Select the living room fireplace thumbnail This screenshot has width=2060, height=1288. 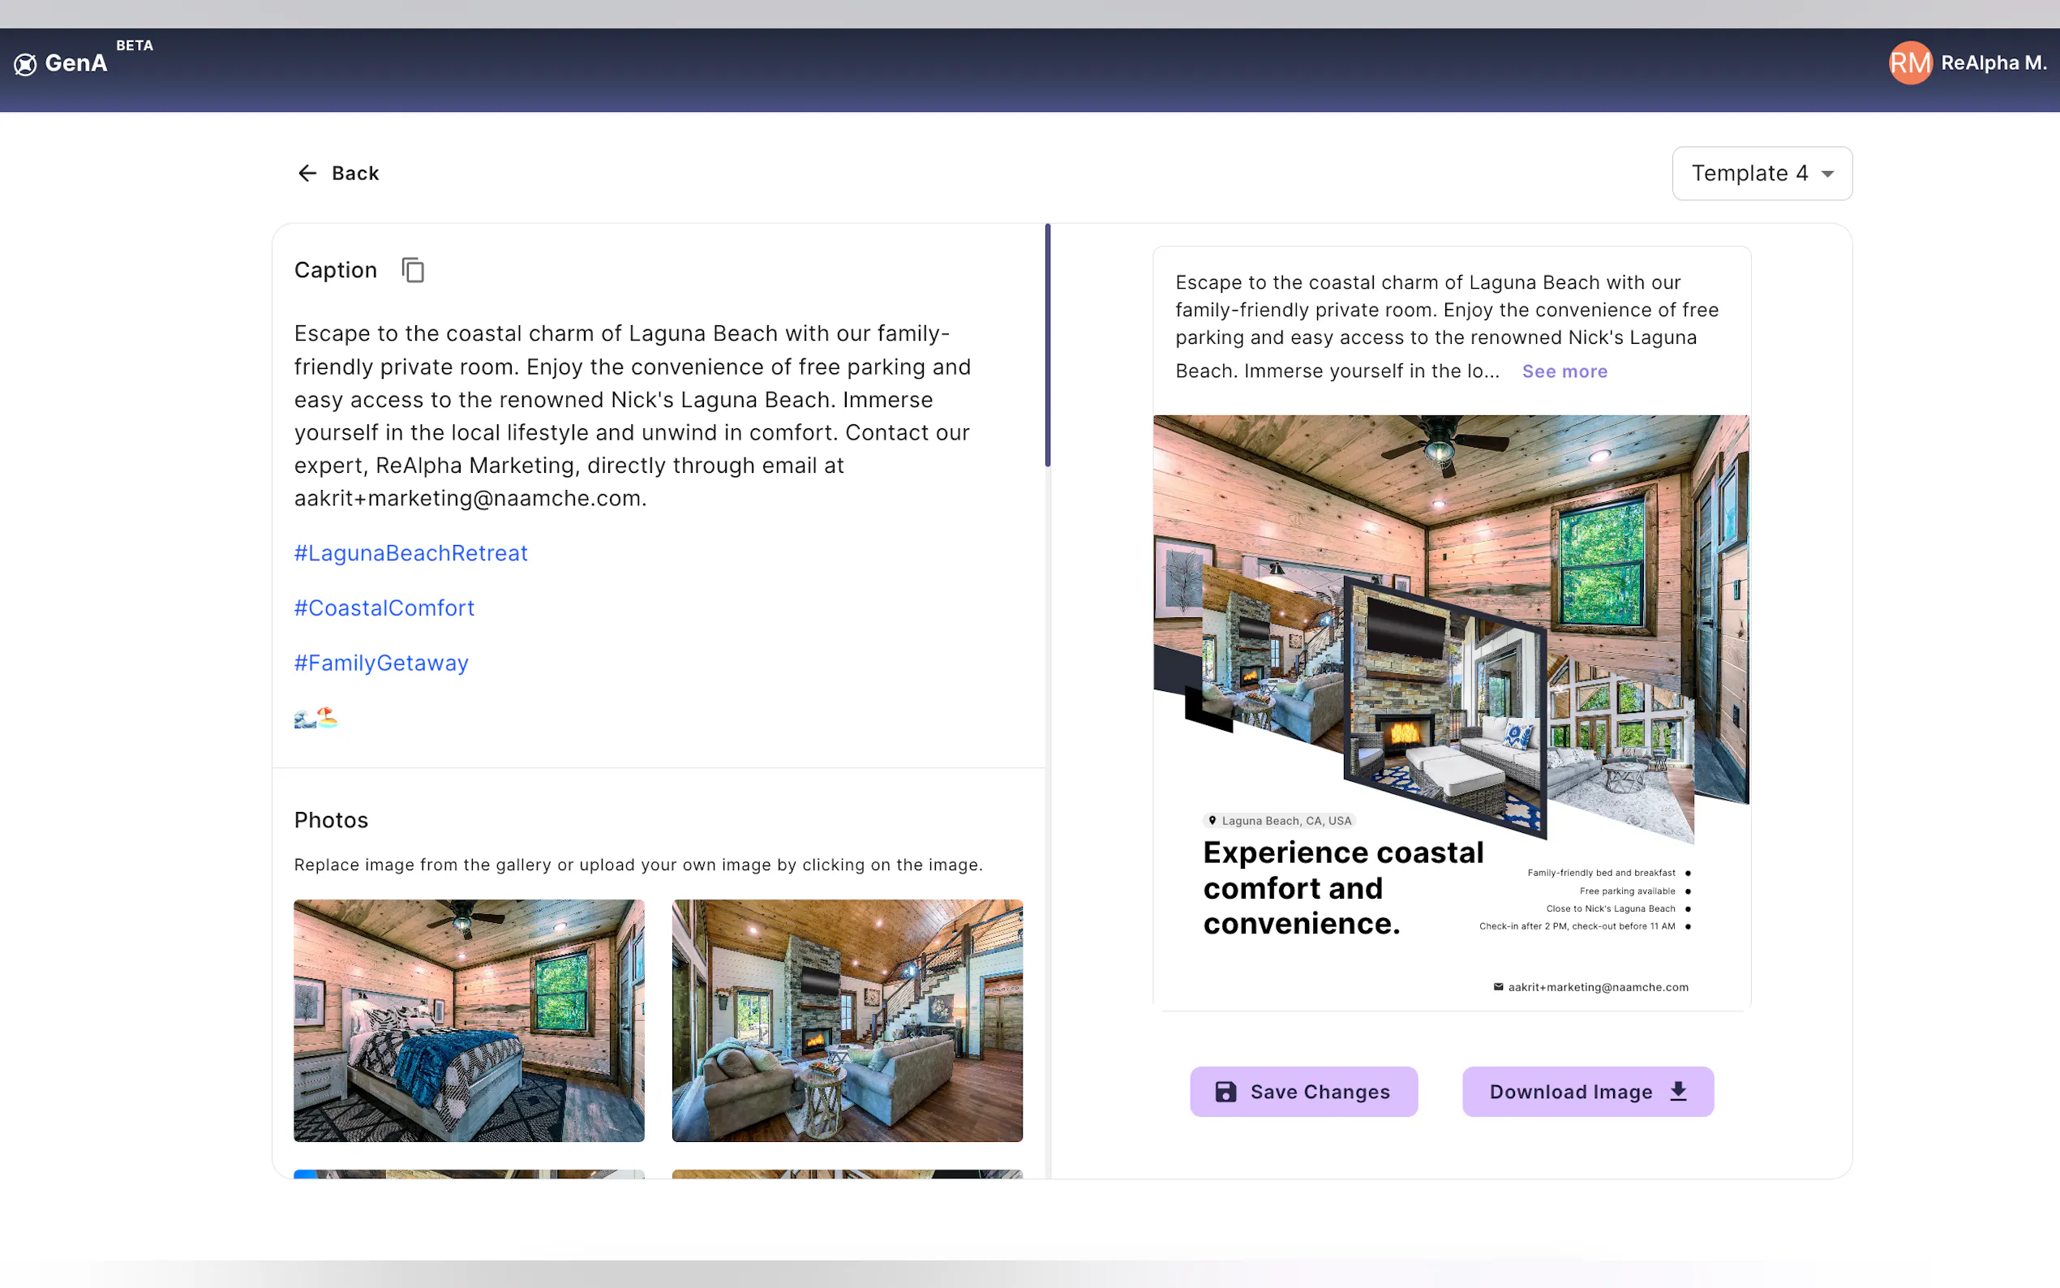point(847,1020)
